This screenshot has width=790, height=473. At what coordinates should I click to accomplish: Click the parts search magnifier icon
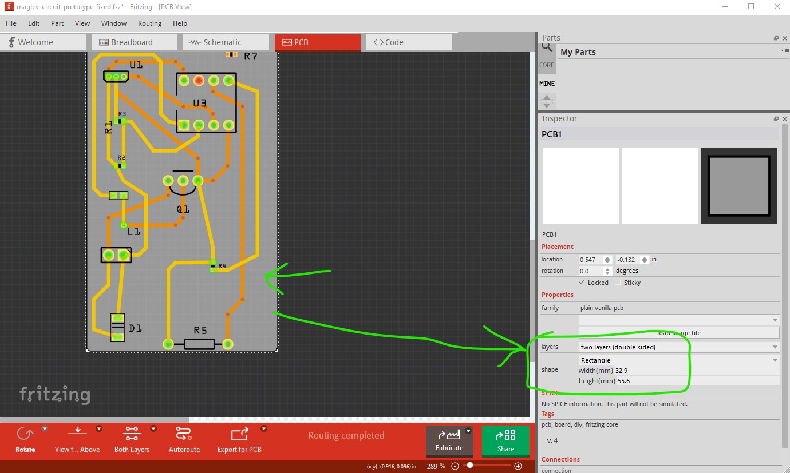(x=547, y=47)
